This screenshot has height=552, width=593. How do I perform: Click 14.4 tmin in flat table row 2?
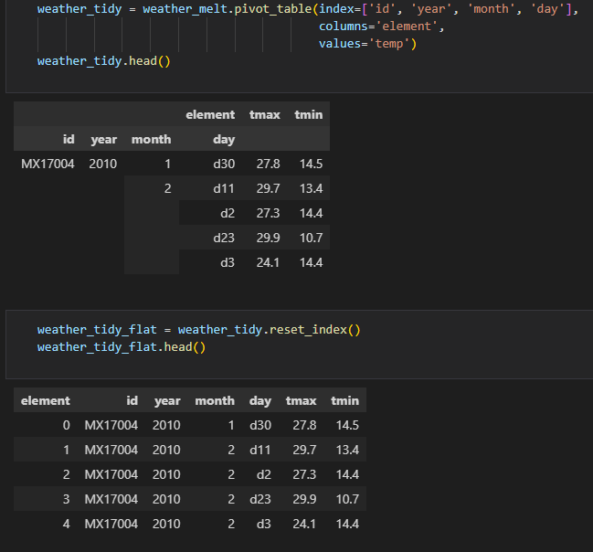(x=347, y=474)
